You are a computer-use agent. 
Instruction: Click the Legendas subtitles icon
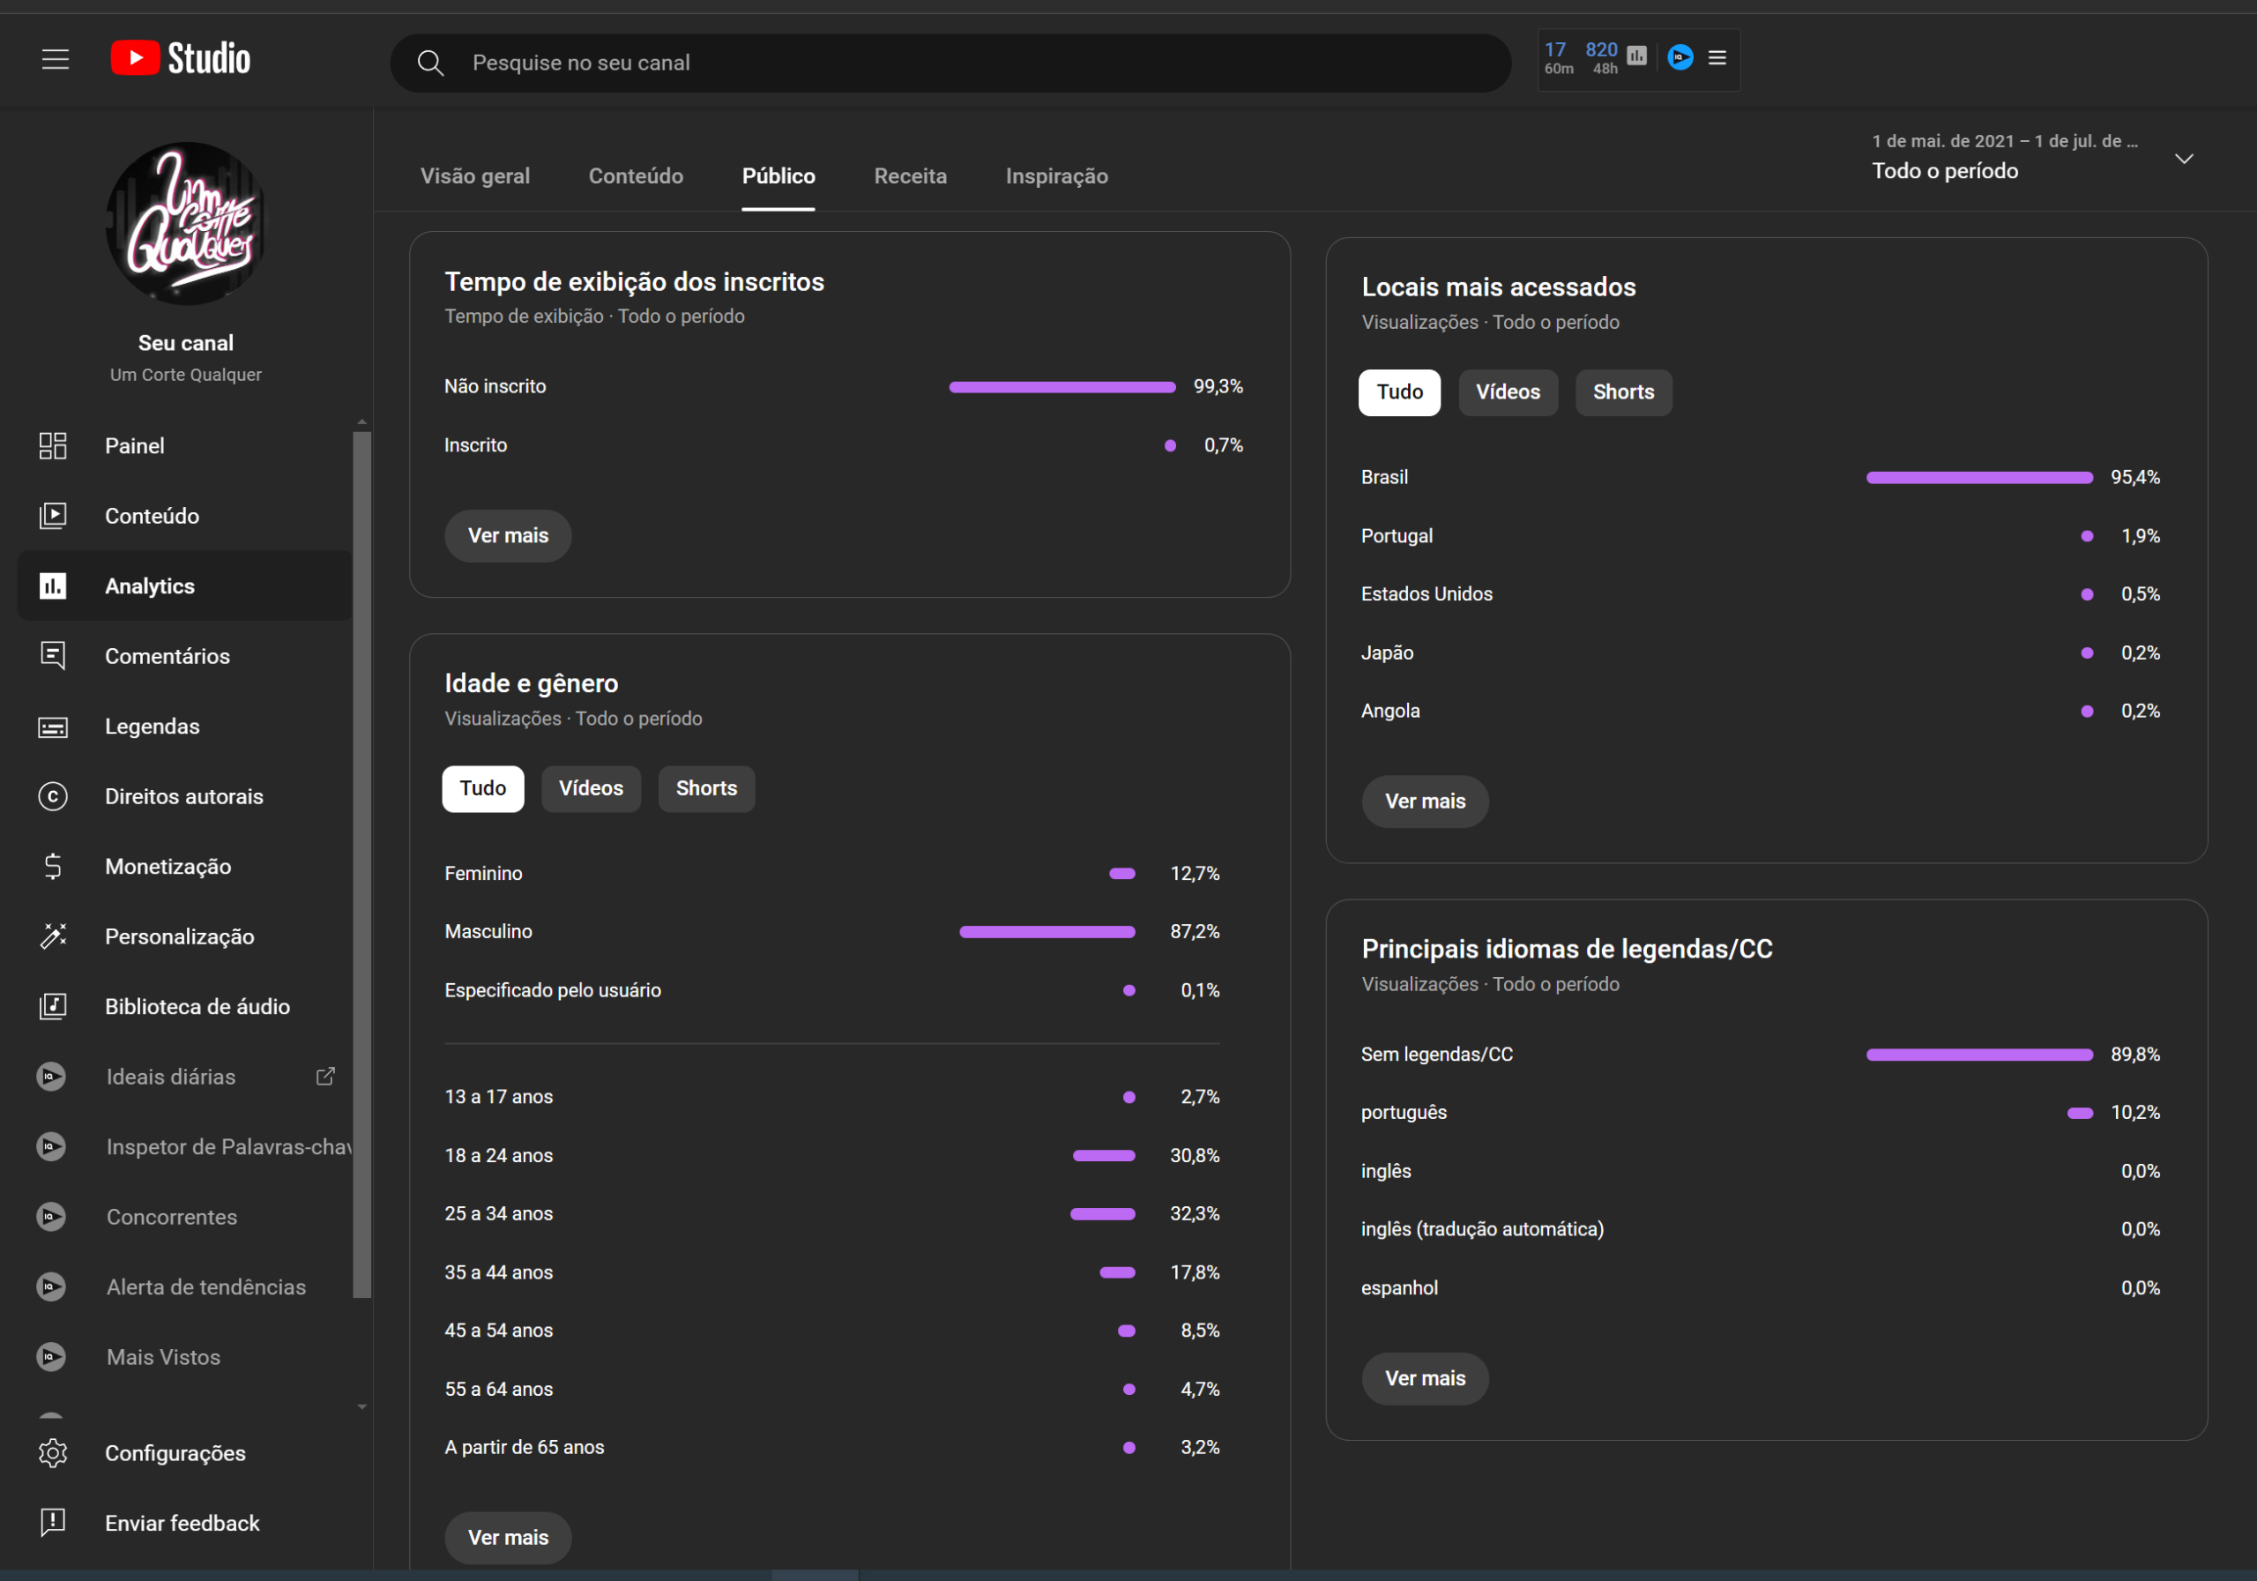[x=53, y=727]
